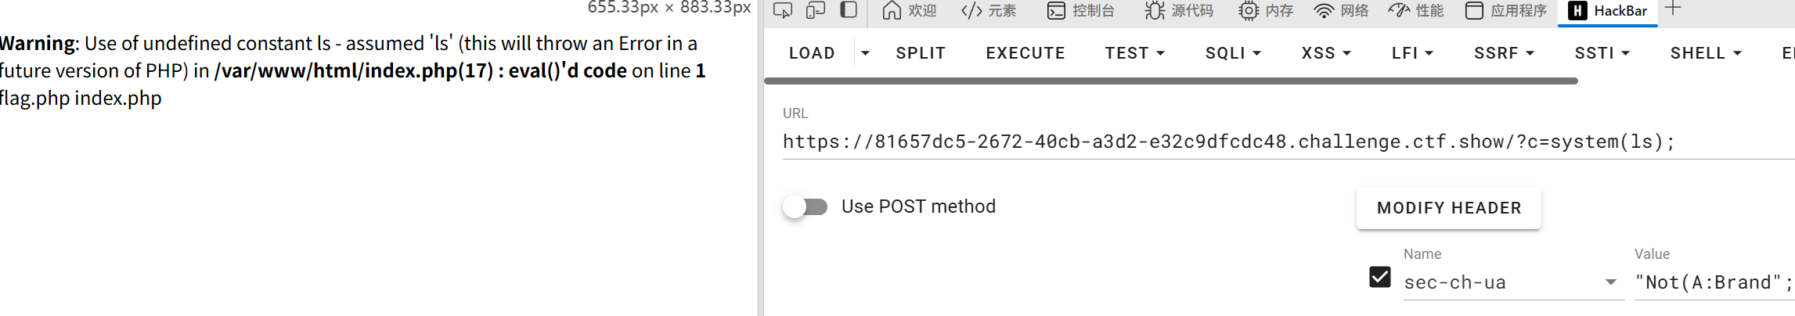Click the inspect element picker icon
The width and height of the screenshot is (1795, 316).
782,10
